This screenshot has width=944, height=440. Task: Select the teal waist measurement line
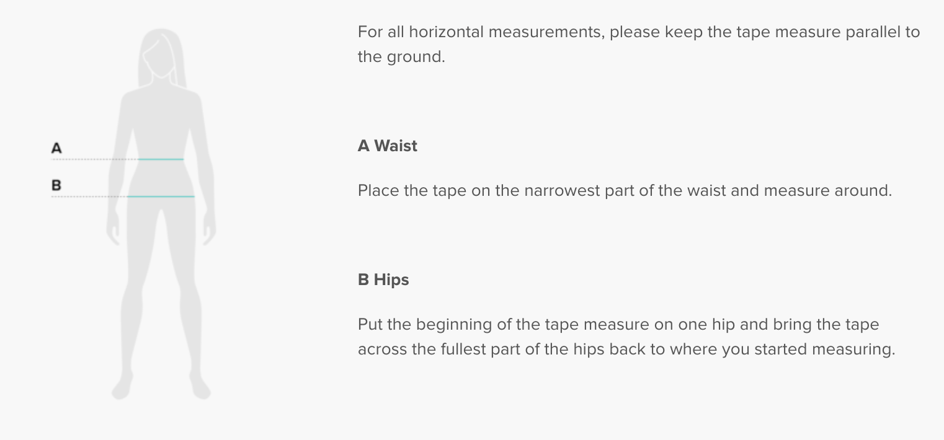161,159
